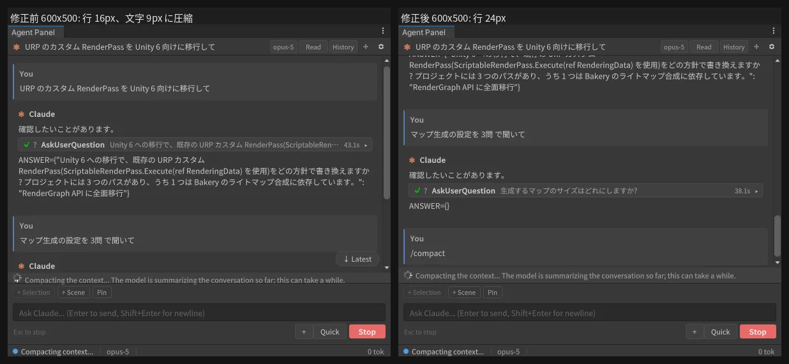The width and height of the screenshot is (789, 364).
Task: Click the scroll-up arrow in the left panel
Action: (x=386, y=60)
